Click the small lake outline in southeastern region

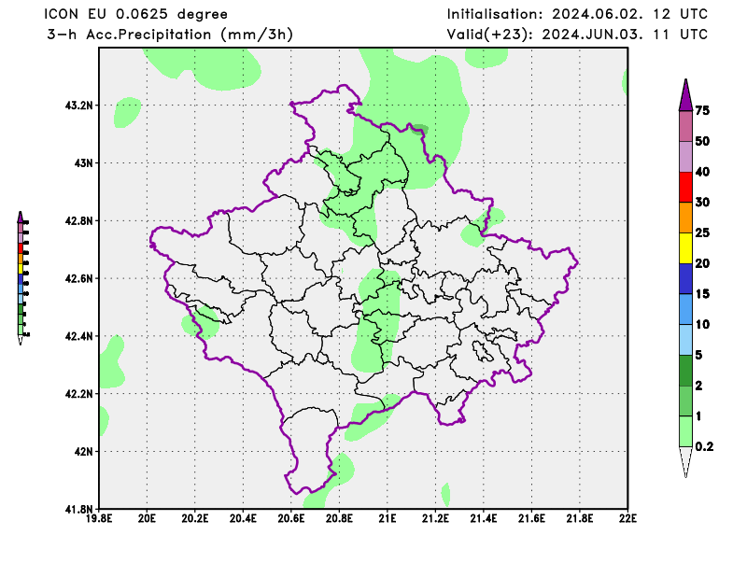coord(483,352)
